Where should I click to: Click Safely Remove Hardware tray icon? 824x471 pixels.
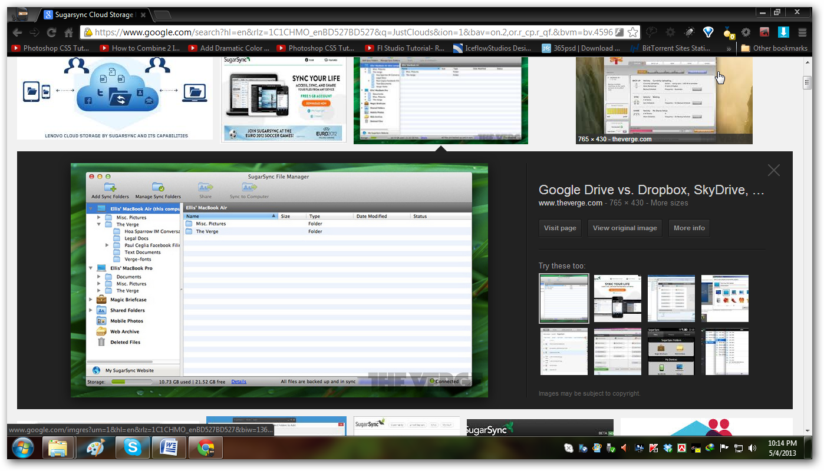611,449
